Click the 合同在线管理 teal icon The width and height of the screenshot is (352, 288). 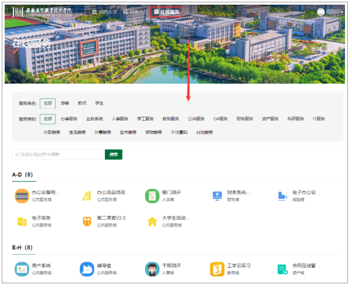pyautogui.click(x=283, y=269)
